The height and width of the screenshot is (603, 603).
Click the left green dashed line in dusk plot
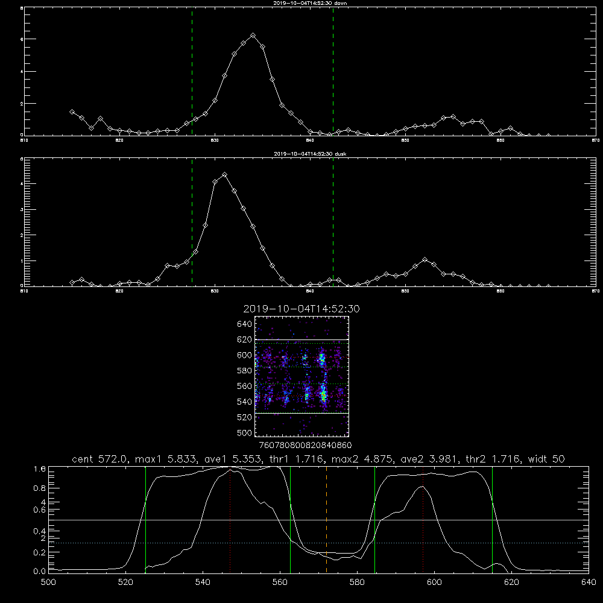coord(192,222)
